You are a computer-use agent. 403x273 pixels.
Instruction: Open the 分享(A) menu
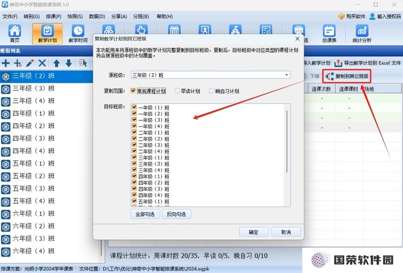tap(119, 17)
